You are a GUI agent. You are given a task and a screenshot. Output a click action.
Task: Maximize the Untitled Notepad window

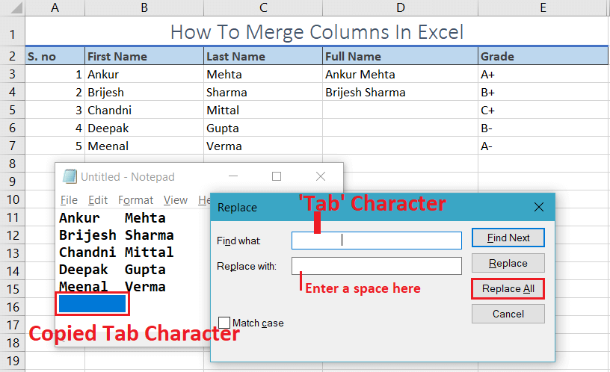(x=277, y=176)
